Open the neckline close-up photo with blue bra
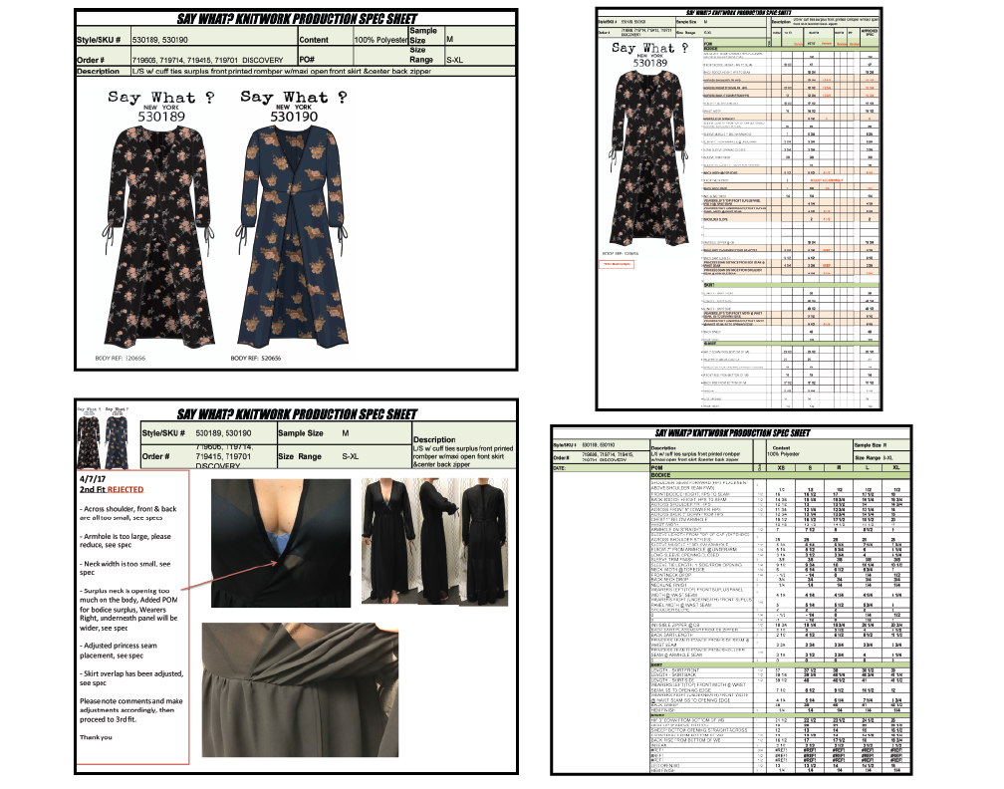 (281, 543)
